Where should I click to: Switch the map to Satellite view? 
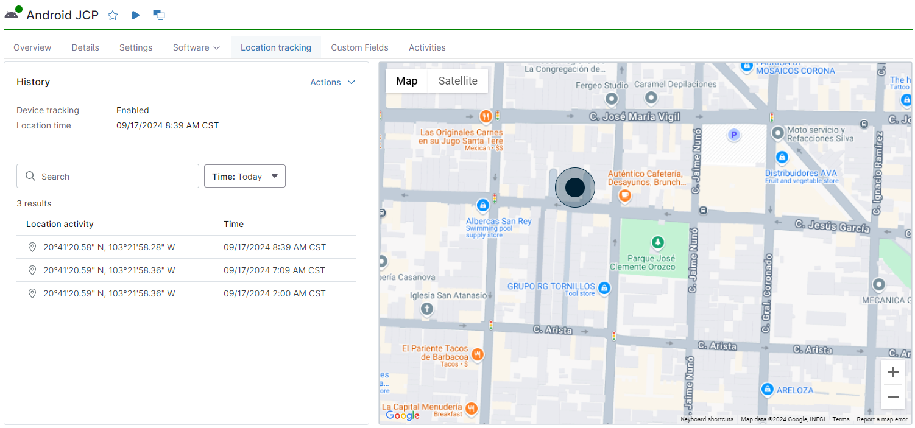457,80
